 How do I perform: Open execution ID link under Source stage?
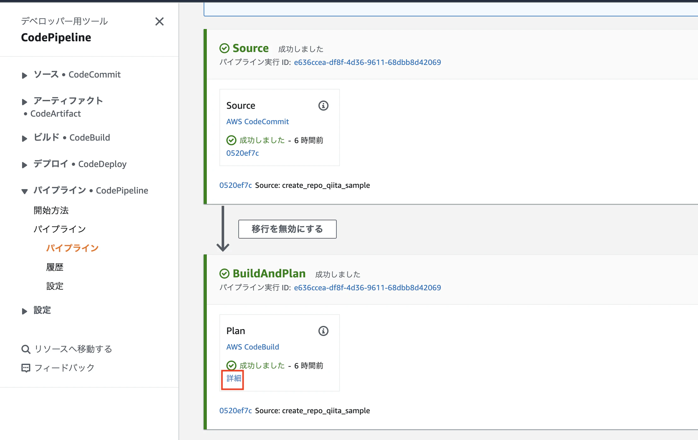(367, 62)
